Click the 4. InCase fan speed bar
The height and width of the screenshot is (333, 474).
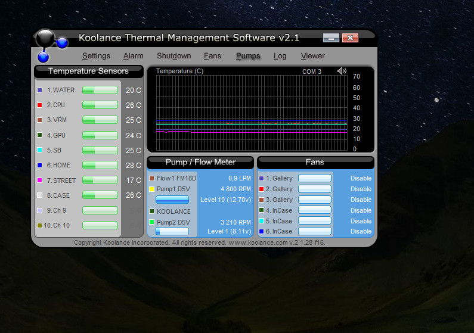tap(315, 210)
